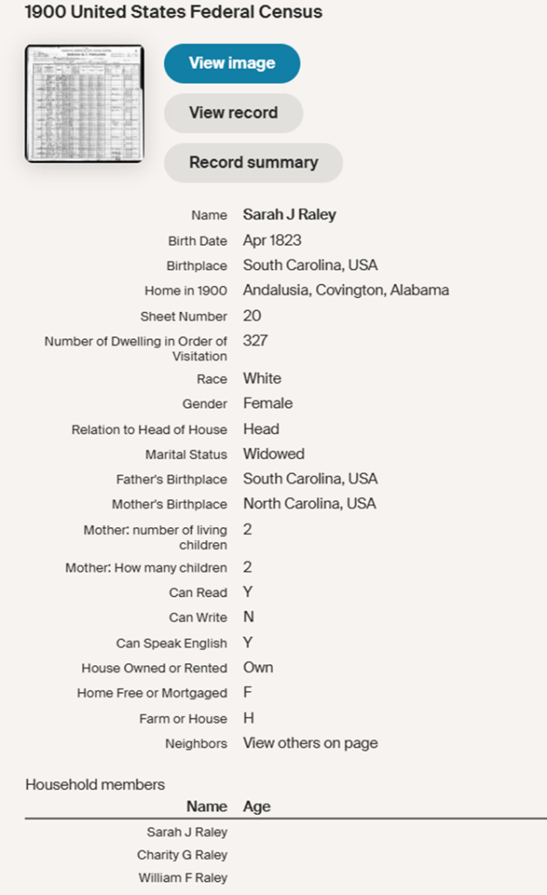Click the marital status Widowed

(x=273, y=454)
